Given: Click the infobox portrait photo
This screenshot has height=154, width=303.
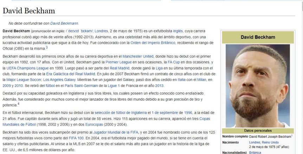Looking at the screenshot, I should point(258,86).
